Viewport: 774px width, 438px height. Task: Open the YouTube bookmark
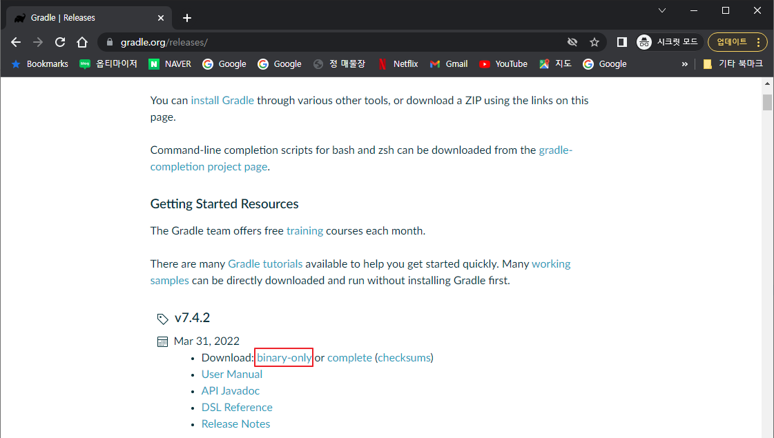pos(503,64)
